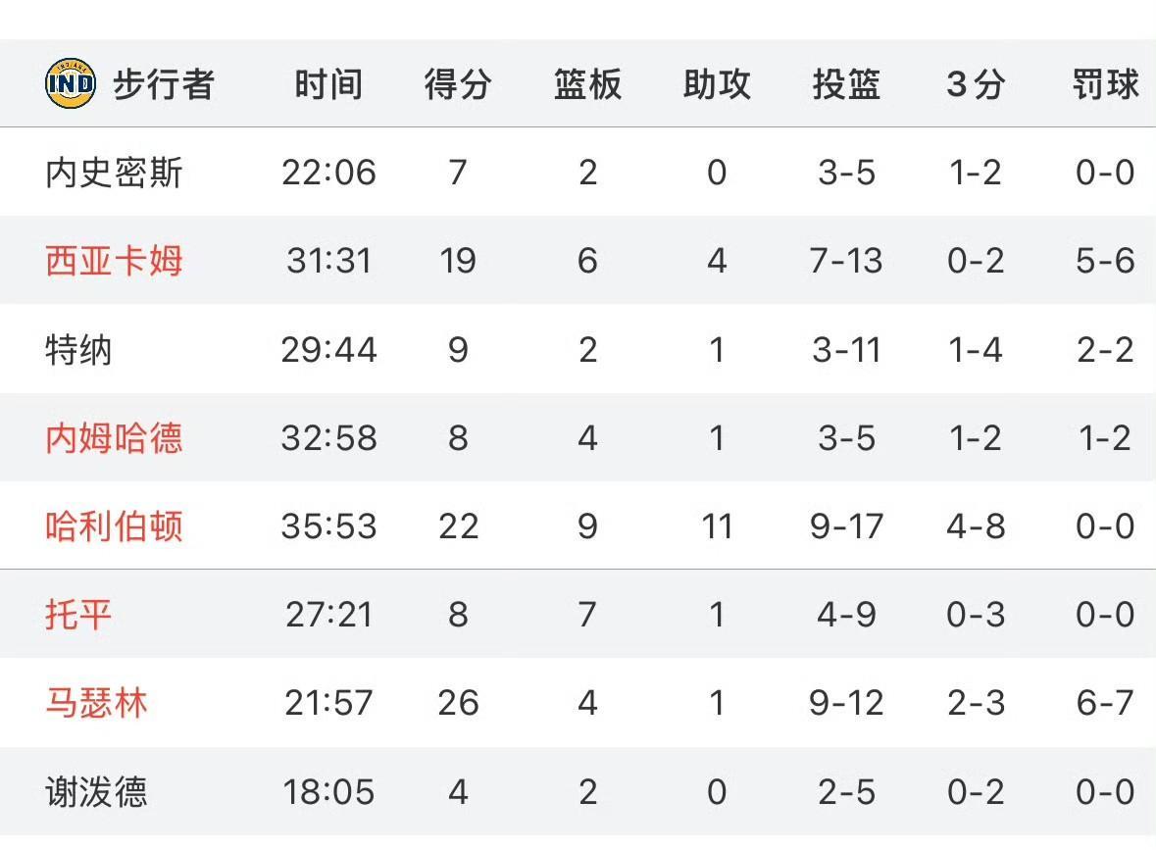Screen dimensions: 1156x850
Task: Open player 西亚卡姆 profile
Action: click(x=114, y=261)
